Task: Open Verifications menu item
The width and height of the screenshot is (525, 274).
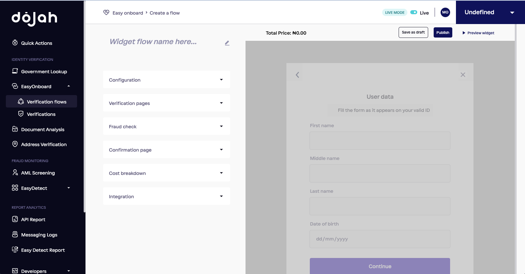Action: click(41, 114)
